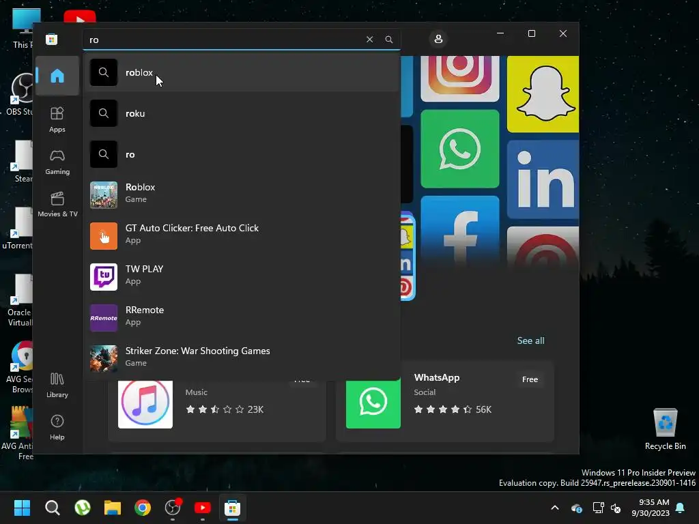Clear the search box text
This screenshot has height=524, width=699.
(369, 39)
